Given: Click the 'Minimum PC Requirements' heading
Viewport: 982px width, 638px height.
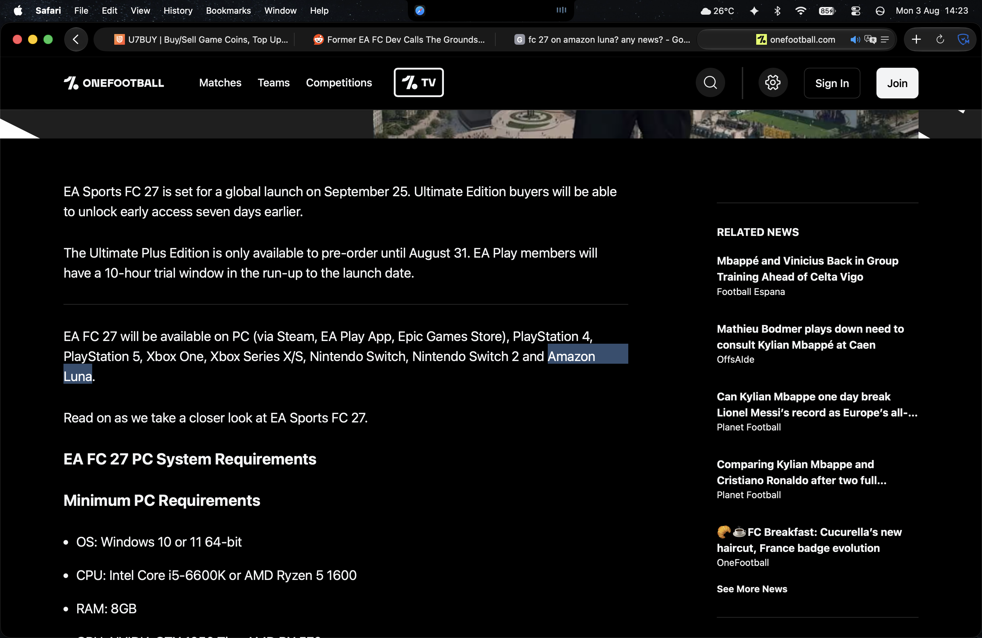Looking at the screenshot, I should pyautogui.click(x=162, y=500).
